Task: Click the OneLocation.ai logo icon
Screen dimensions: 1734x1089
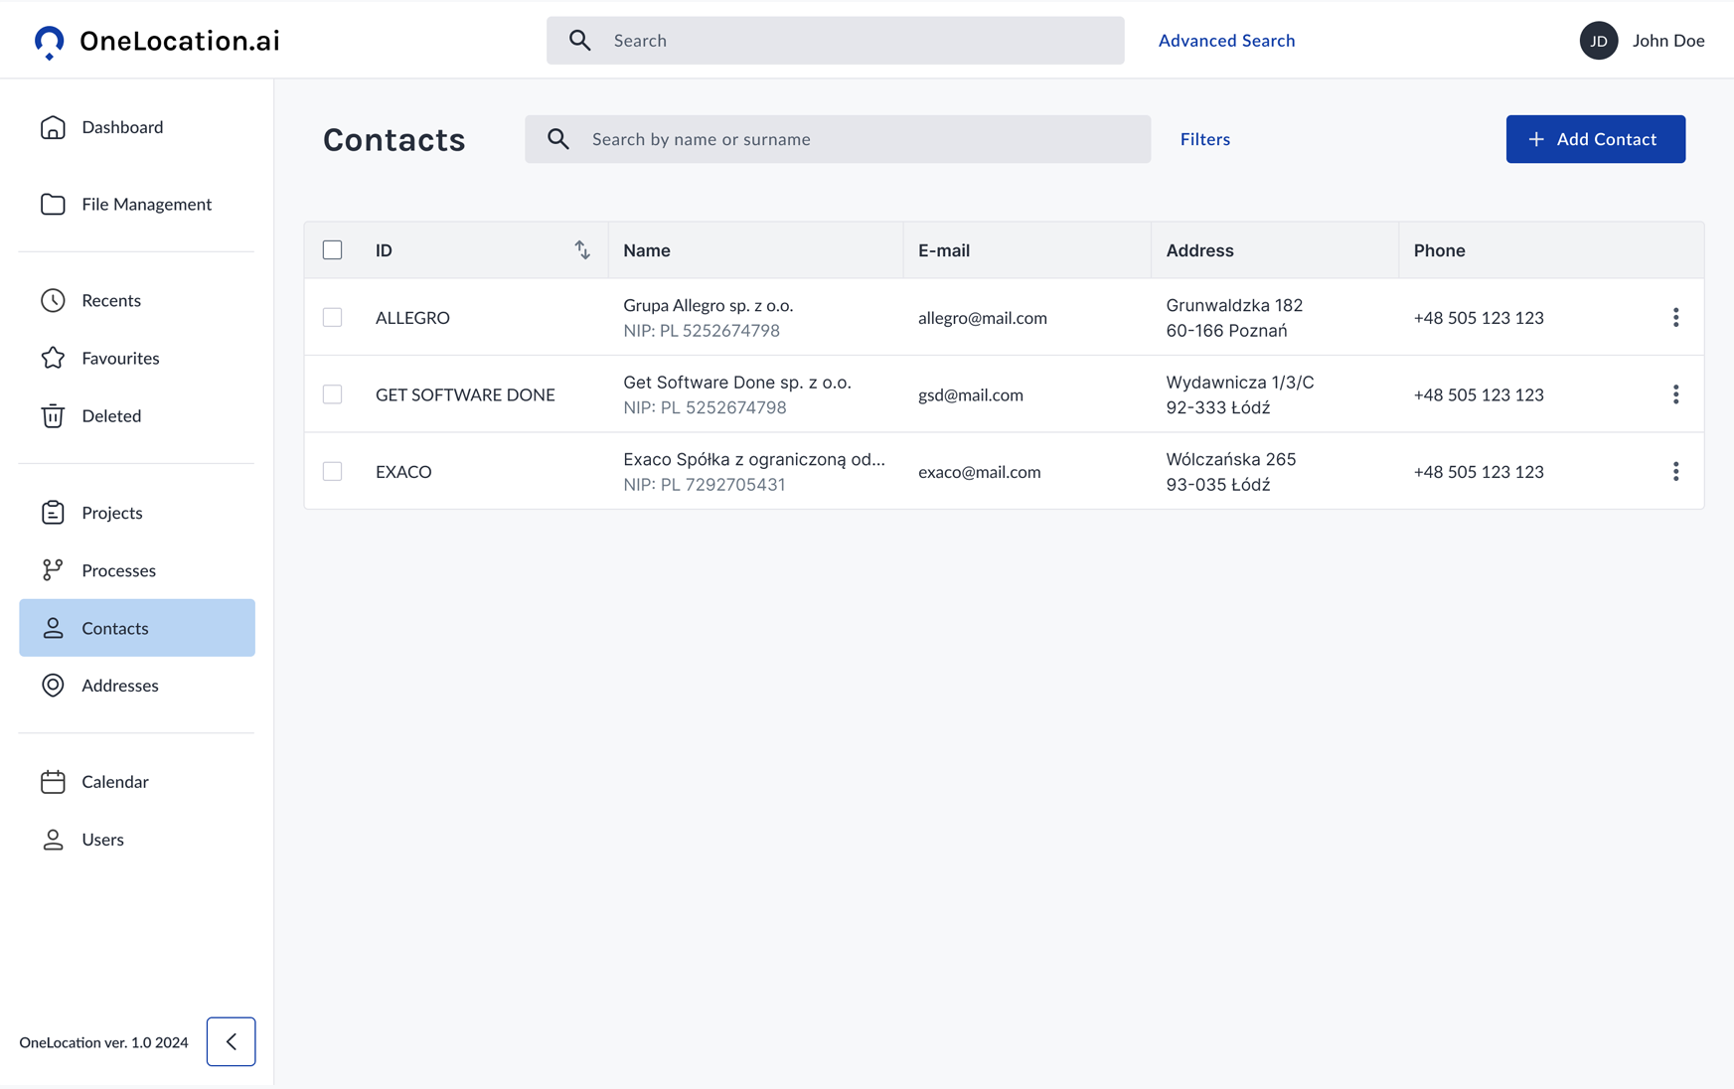Action: pos(49,42)
